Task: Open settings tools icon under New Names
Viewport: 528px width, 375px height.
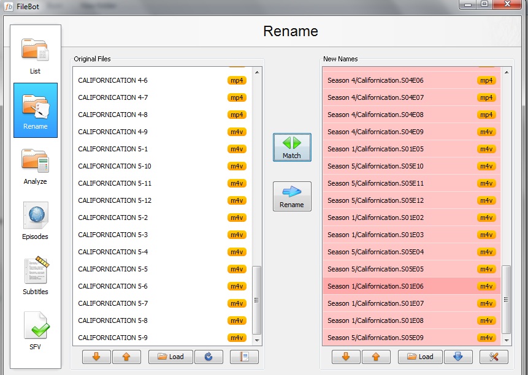Action: pos(494,357)
